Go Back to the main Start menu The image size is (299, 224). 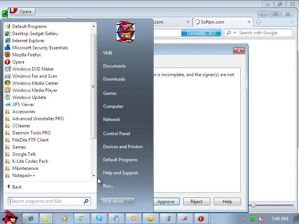(15, 187)
